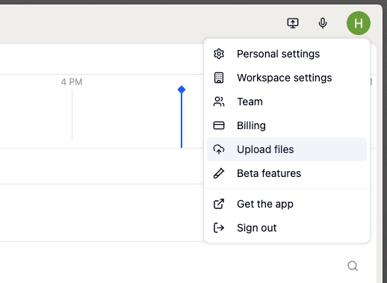Click the gear icon beside Personal settings
Image resolution: width=387 pixels, height=283 pixels.
point(219,54)
